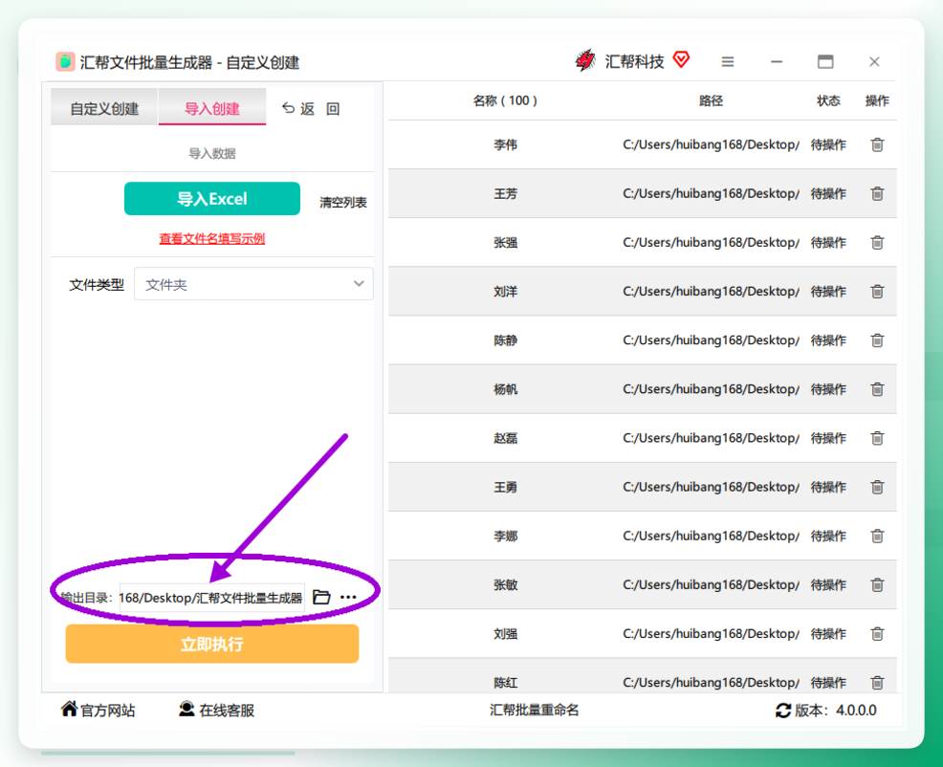The image size is (943, 767).
Task: Clear the list with 清空列表
Action: tap(342, 202)
